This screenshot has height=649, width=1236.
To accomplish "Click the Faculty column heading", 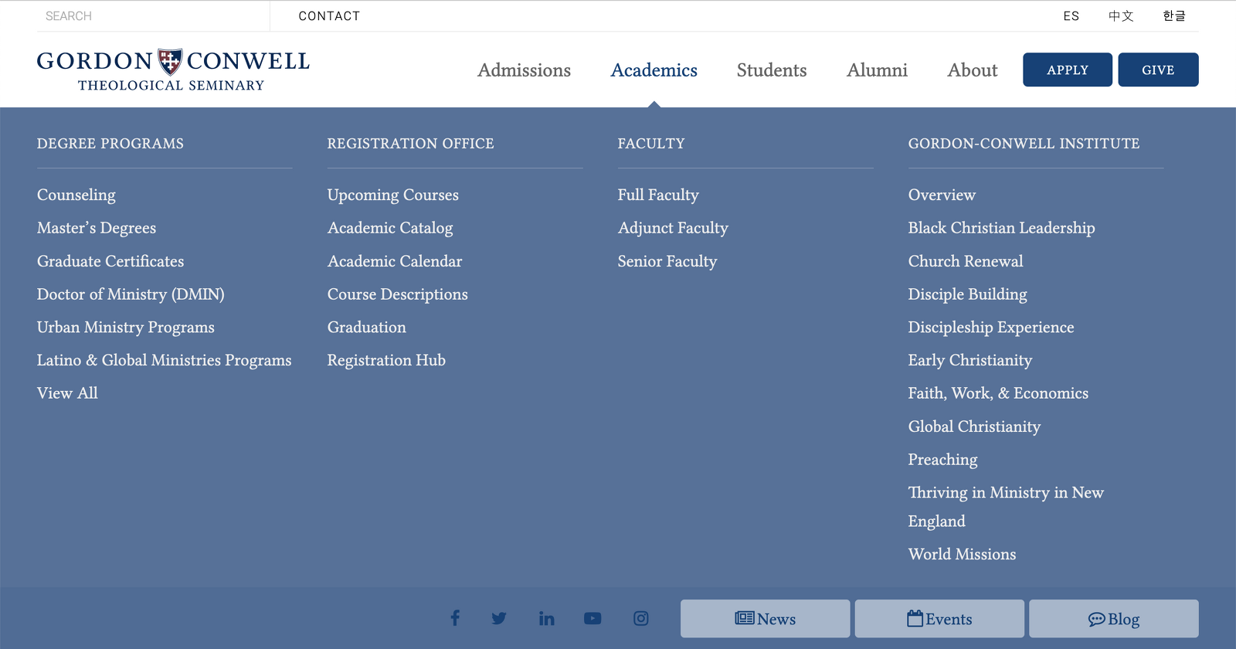I will click(x=651, y=144).
